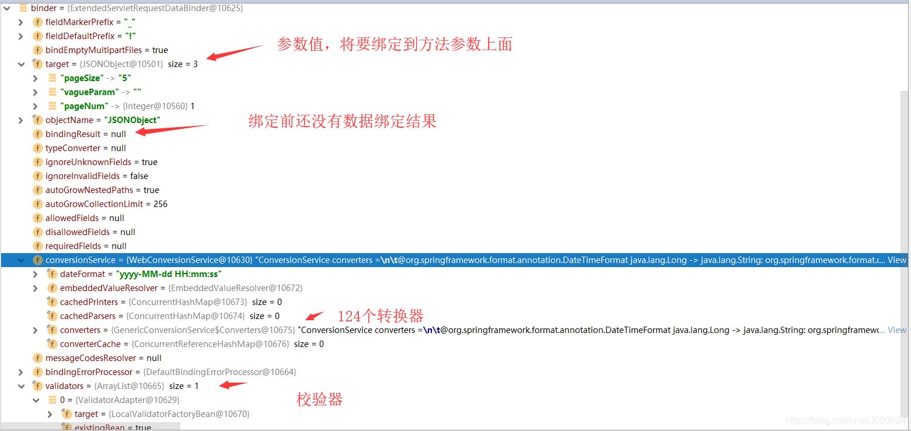Click the field icon beside bindEmptyMultipartFiles
The height and width of the screenshot is (431, 911).
pos(38,50)
